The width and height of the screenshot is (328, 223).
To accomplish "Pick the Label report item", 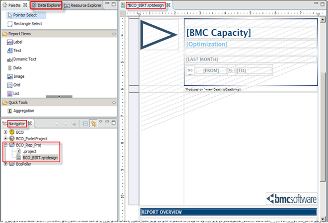I will [14, 42].
